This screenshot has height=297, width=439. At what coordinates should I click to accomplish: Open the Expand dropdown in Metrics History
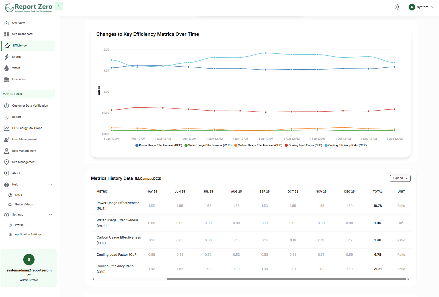click(x=400, y=178)
